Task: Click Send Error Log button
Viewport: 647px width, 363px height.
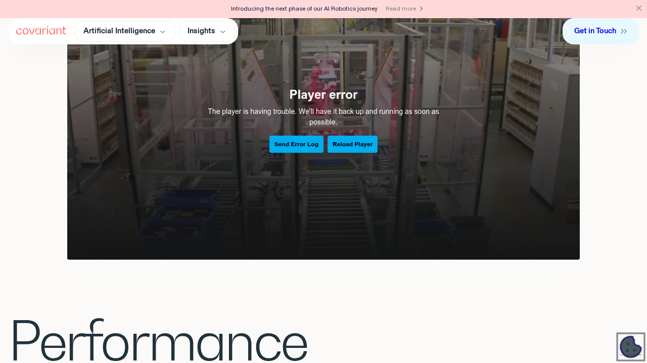Action: pos(296,144)
